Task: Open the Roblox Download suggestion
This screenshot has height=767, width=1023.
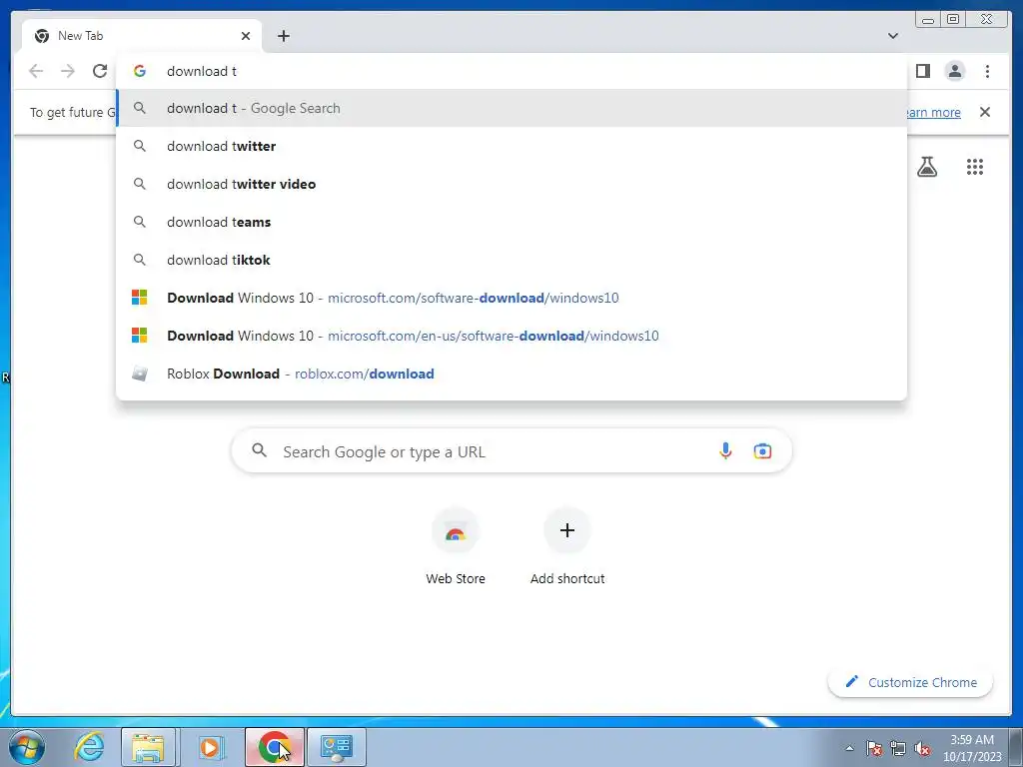Action: (511, 374)
